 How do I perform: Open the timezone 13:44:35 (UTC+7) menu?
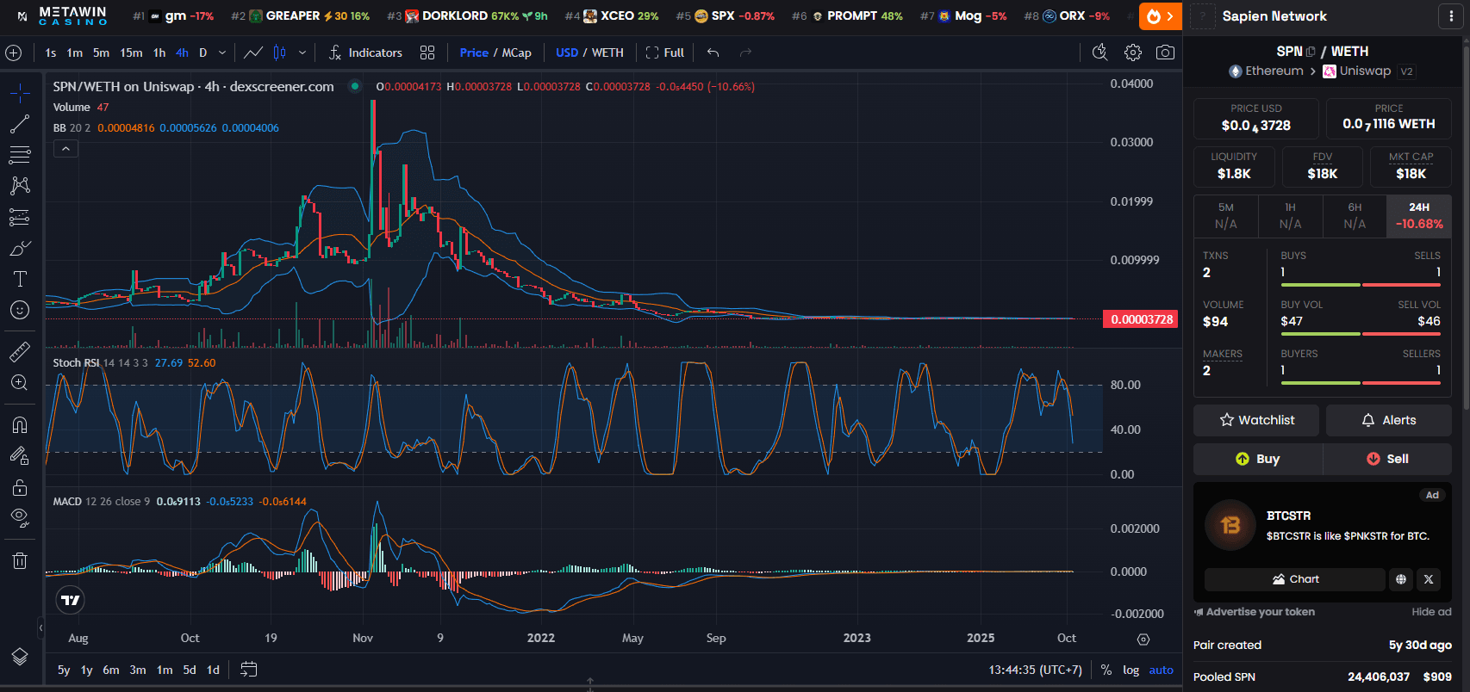click(1035, 670)
